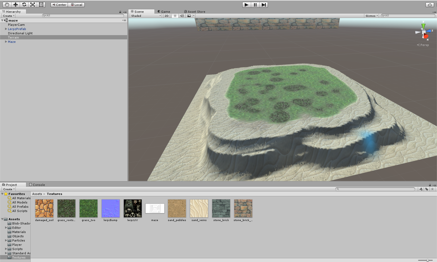
Task: Expand the LerpzPrefab hierarchy item
Action: 6,29
